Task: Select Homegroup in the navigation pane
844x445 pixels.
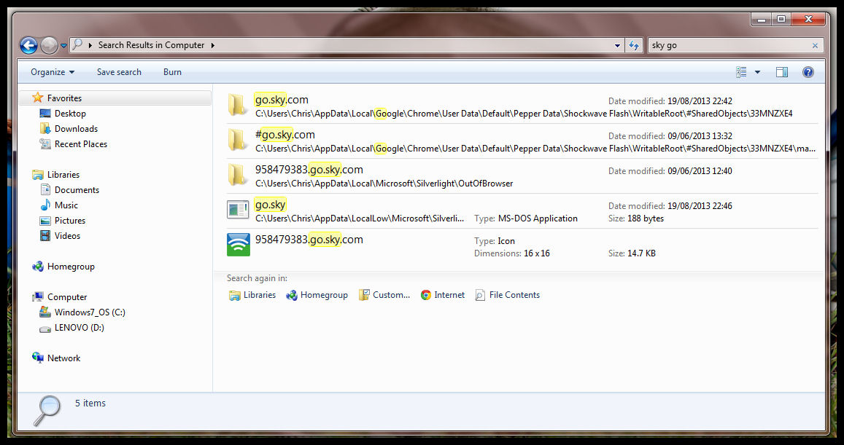Action: point(71,267)
